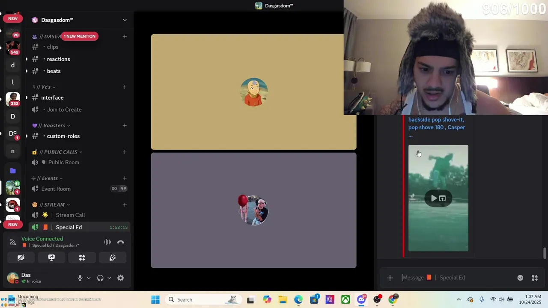Jump to the 1 NEW MENTION badge

click(80, 36)
